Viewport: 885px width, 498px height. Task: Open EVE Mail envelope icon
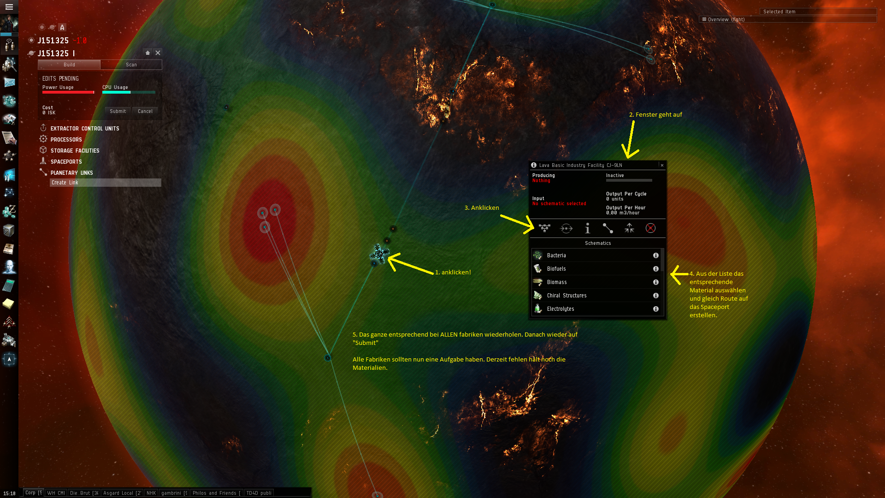(9, 83)
